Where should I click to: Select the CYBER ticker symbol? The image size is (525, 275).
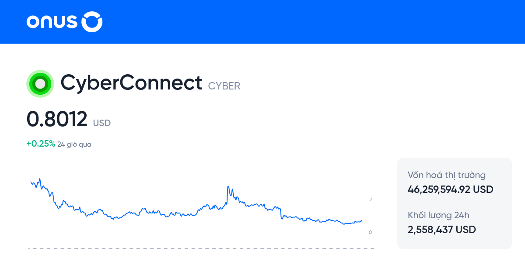(x=224, y=86)
